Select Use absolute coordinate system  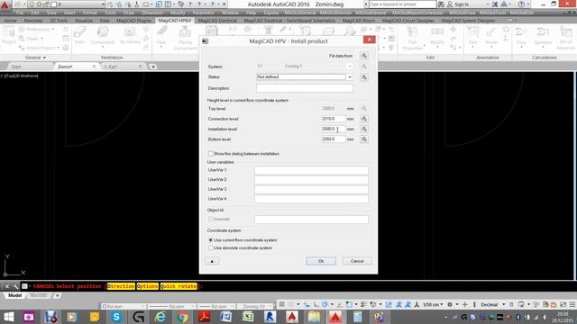click(210, 248)
